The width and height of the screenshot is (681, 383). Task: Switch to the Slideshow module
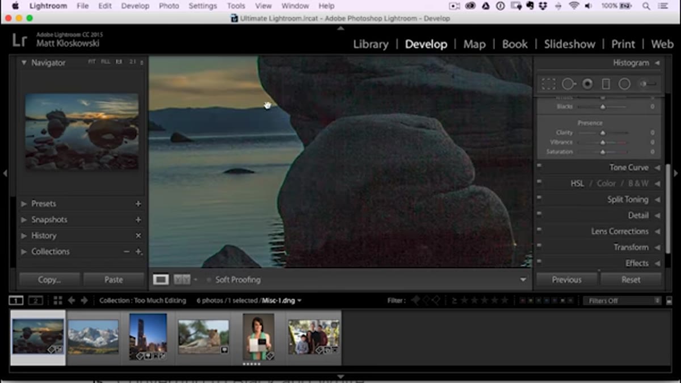569,44
